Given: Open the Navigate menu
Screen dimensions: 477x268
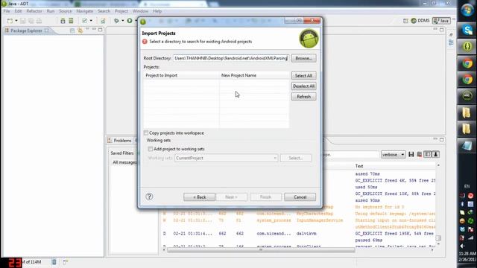Looking at the screenshot, I should pos(84,11).
